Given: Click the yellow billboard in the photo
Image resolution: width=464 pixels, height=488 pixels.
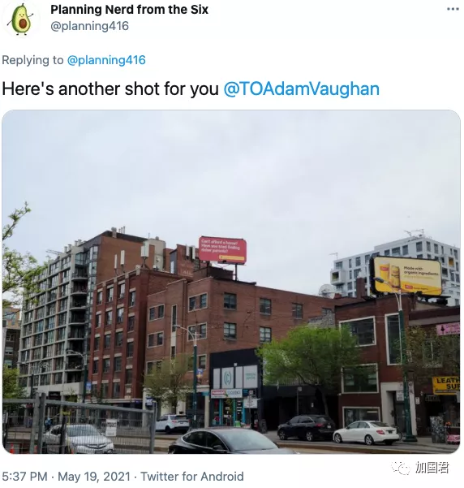Looking at the screenshot, I should 407,276.
